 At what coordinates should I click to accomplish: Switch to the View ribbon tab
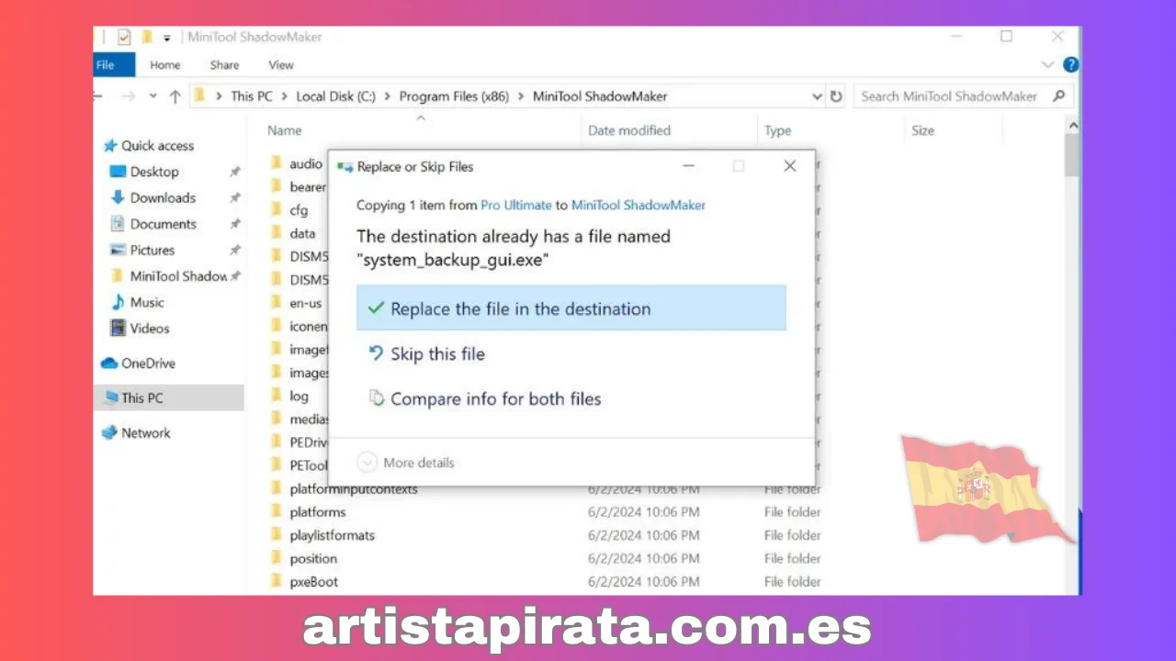tap(281, 65)
